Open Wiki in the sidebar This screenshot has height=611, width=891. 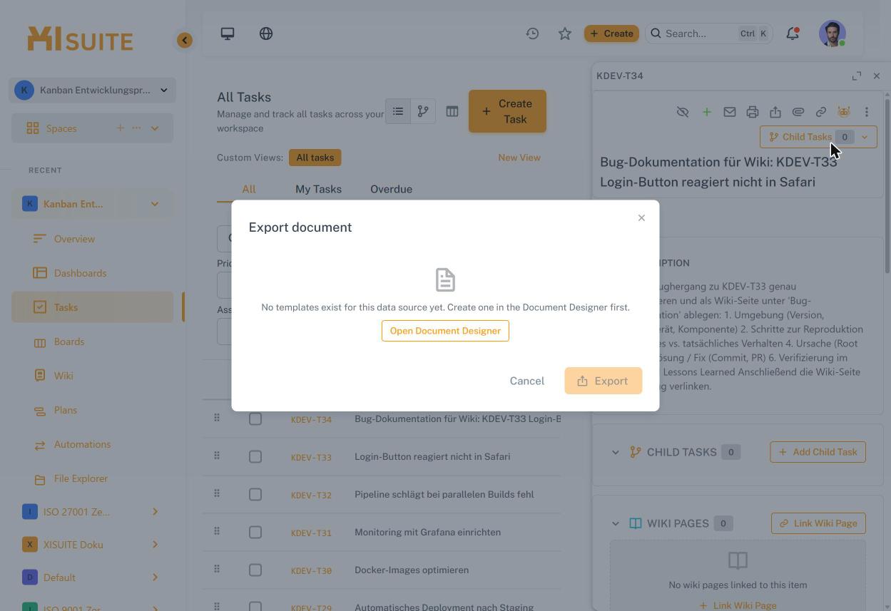(x=63, y=376)
